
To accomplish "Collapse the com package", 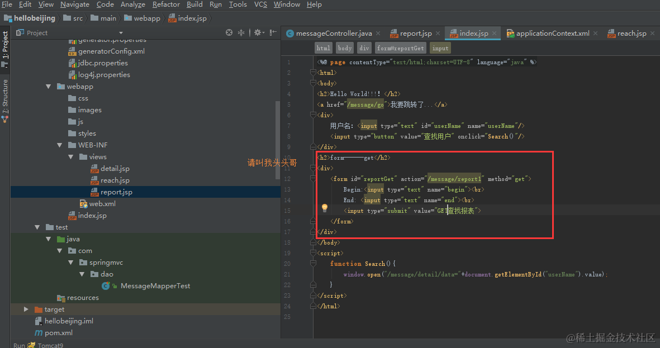I will (60, 250).
